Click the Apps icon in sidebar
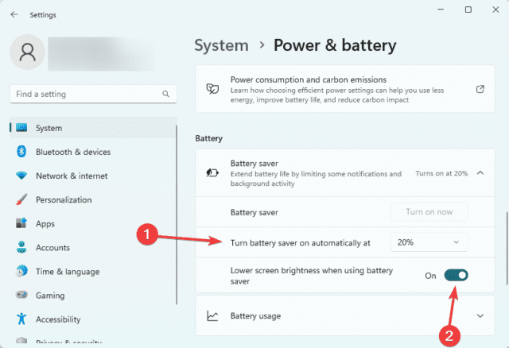The height and width of the screenshot is (348, 509). [x=21, y=224]
